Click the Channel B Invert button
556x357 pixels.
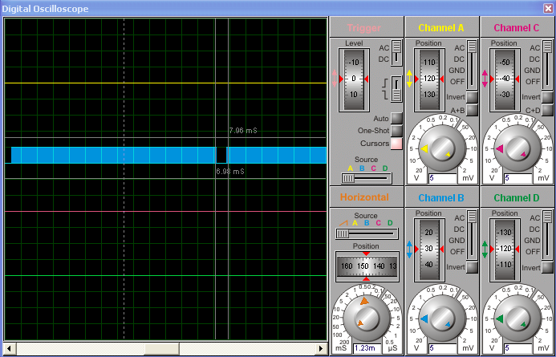point(472,267)
